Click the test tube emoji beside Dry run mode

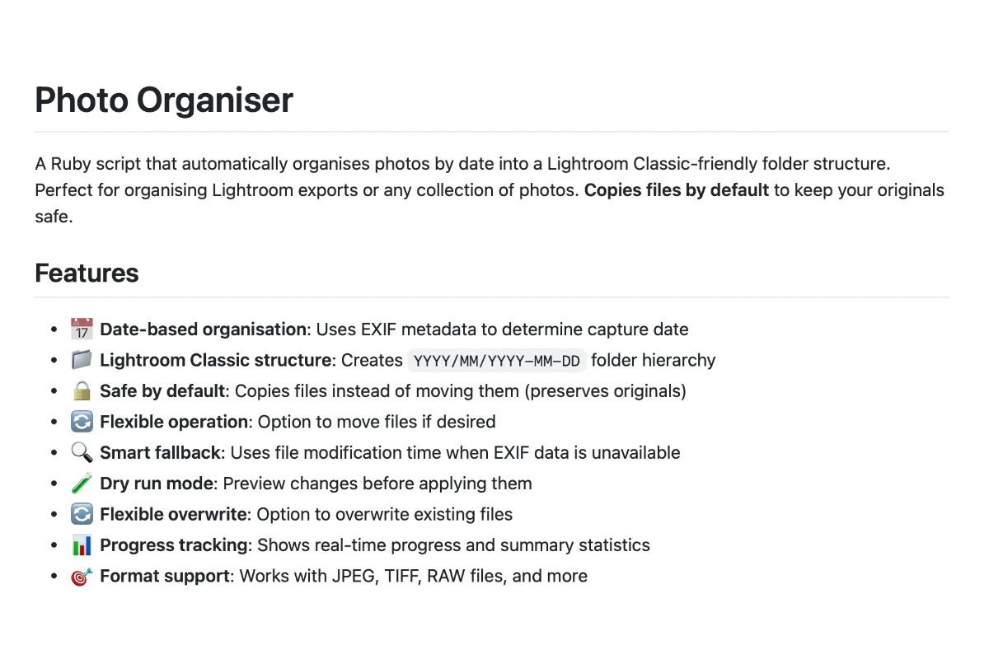point(82,484)
